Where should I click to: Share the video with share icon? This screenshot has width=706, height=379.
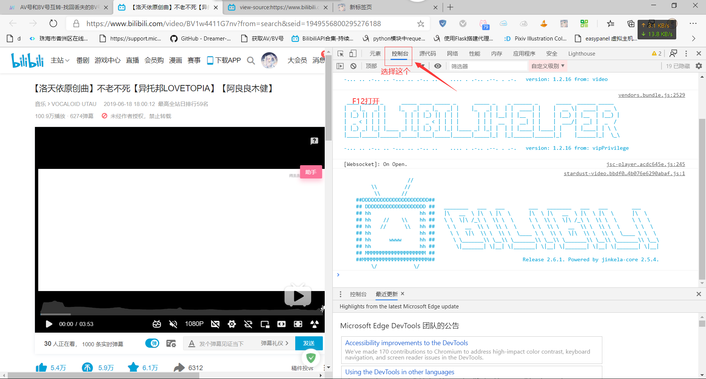tap(179, 368)
